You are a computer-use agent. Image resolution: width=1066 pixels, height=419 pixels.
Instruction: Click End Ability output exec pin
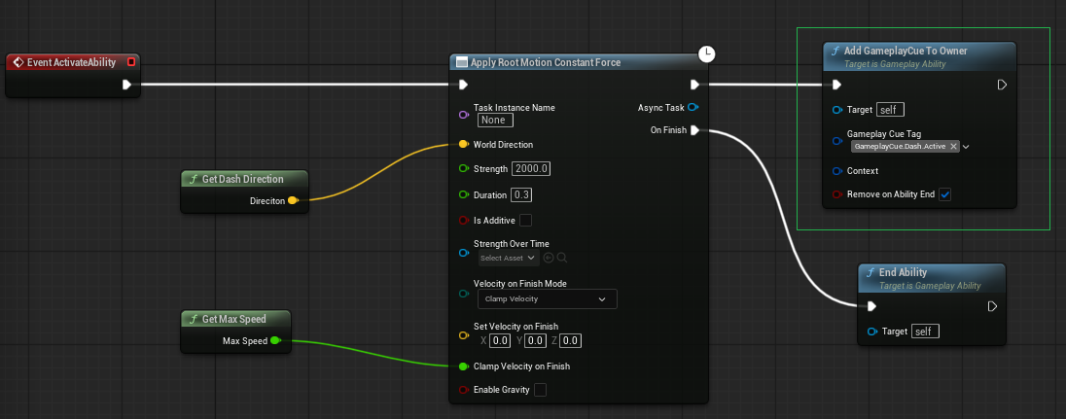pyautogui.click(x=992, y=306)
